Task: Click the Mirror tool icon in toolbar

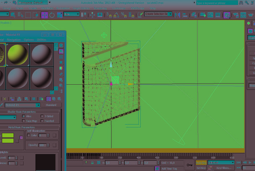Action: tap(178, 15)
